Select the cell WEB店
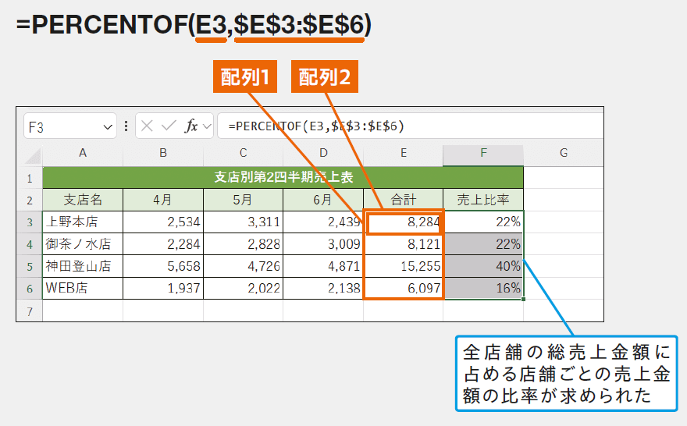This screenshot has width=687, height=426. pos(83,289)
